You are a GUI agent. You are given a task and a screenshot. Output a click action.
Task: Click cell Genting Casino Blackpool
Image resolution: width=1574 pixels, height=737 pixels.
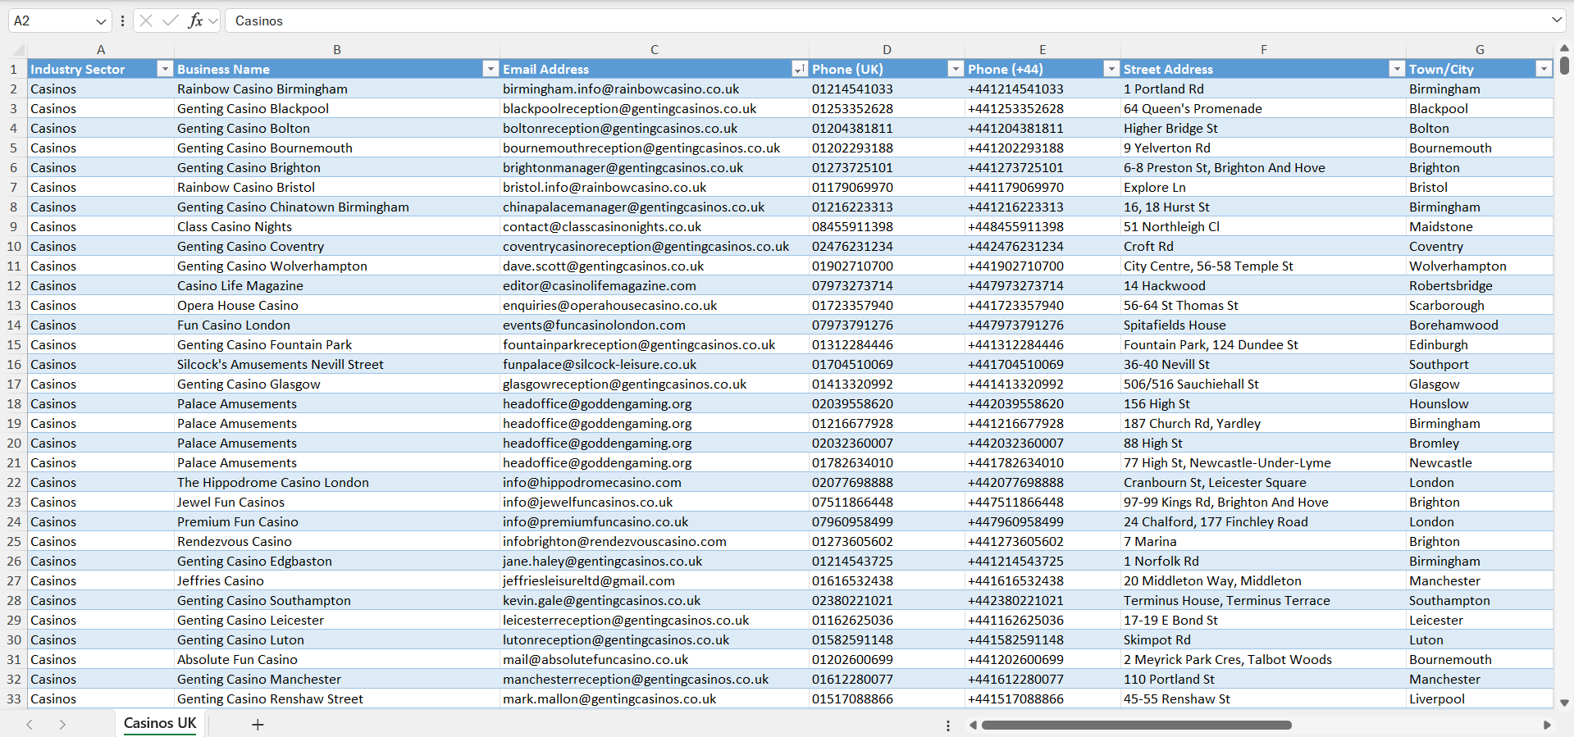(x=337, y=108)
